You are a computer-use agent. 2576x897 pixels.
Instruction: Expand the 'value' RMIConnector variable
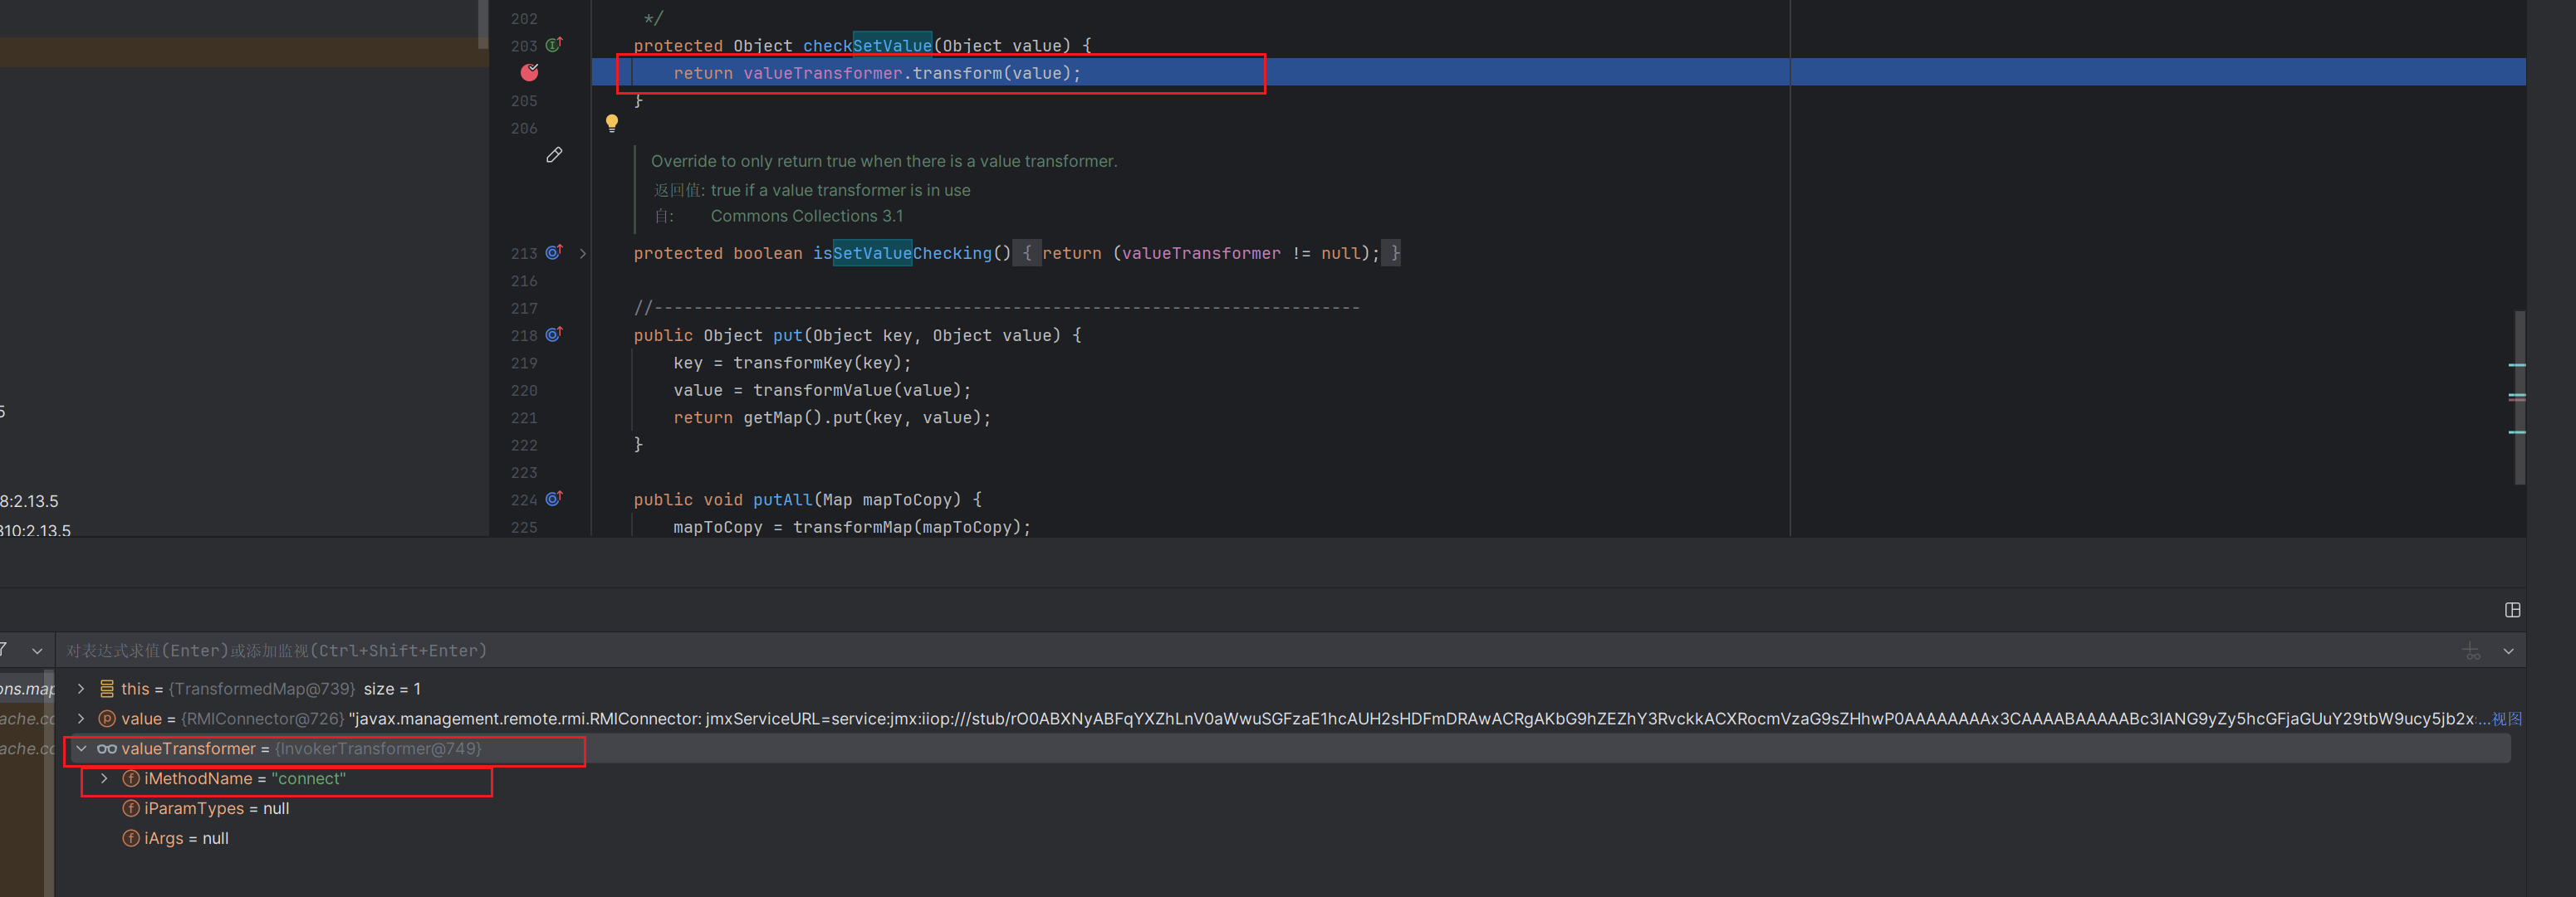pos(81,719)
